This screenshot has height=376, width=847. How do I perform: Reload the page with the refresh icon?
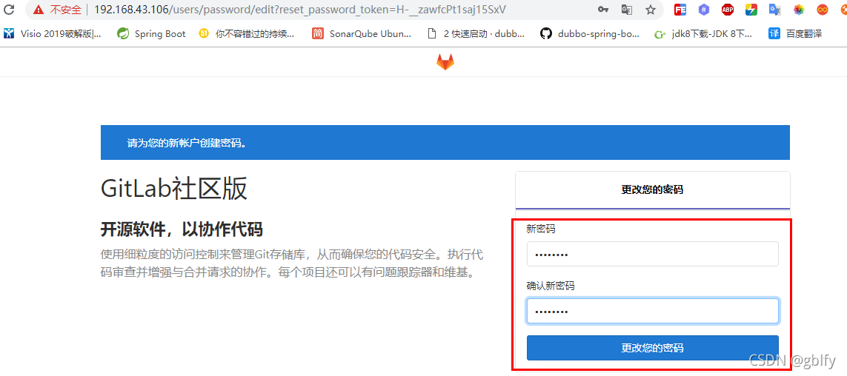tap(9, 9)
